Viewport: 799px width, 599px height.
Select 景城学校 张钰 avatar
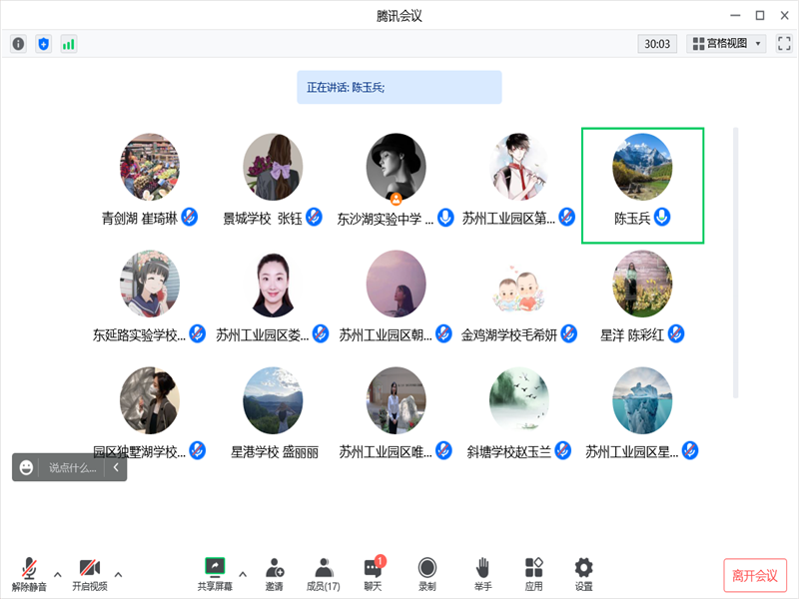point(273,167)
